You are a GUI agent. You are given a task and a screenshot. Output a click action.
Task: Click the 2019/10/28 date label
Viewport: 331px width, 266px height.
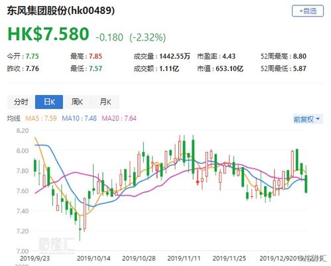point(139,259)
